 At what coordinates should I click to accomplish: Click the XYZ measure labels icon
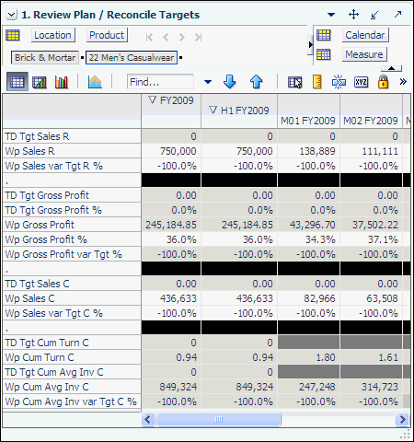click(361, 82)
